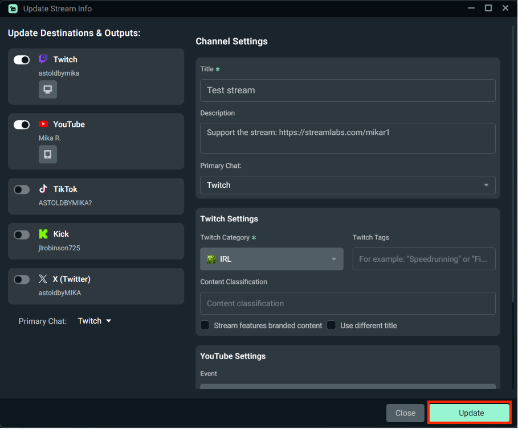The height and width of the screenshot is (429, 518).
Task: Open the YouTube Event dropdown
Action: pyautogui.click(x=348, y=386)
